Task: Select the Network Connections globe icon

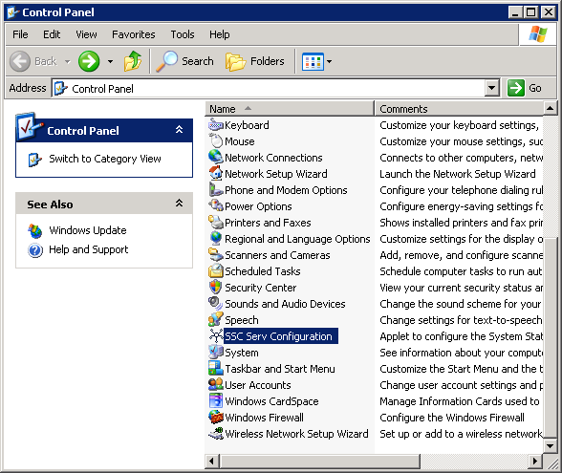Action: click(x=216, y=158)
